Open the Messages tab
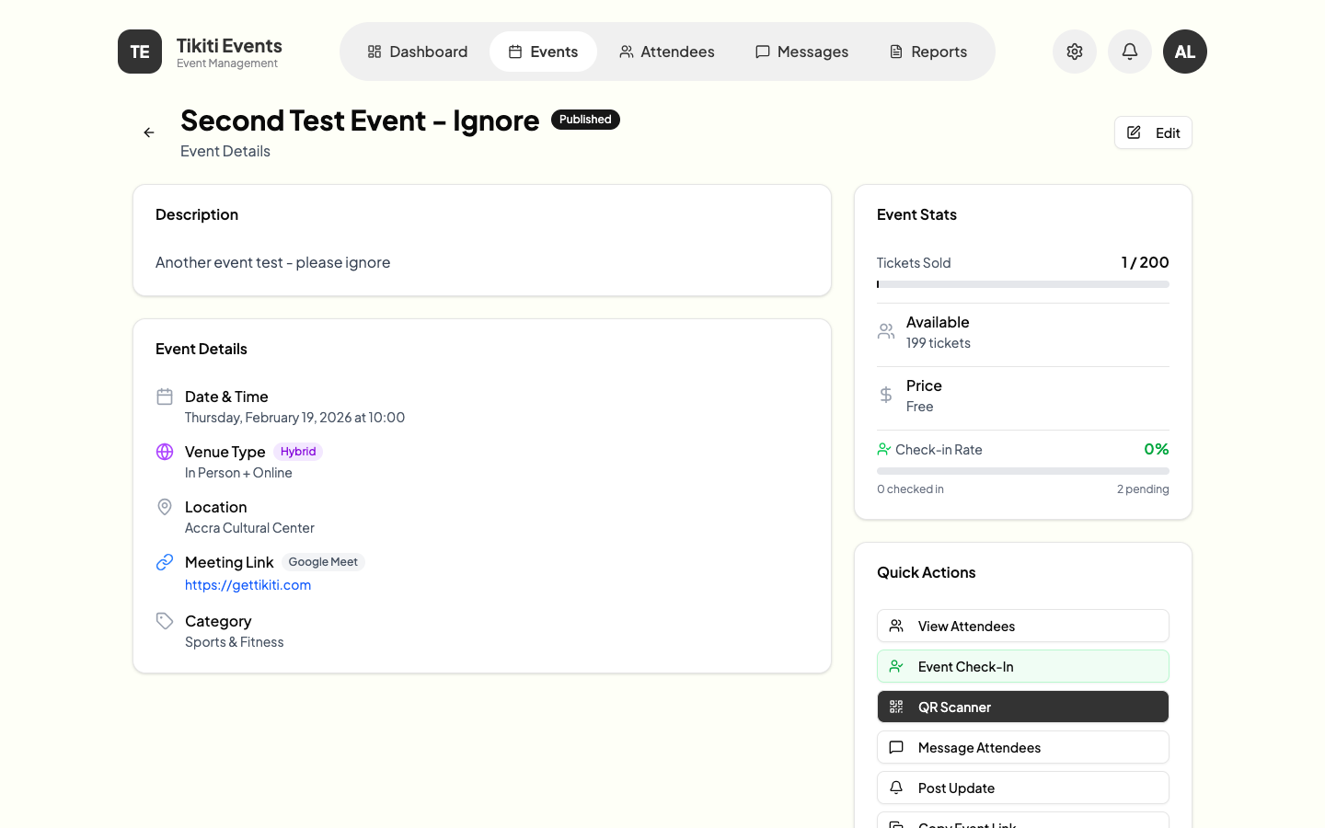The width and height of the screenshot is (1325, 828). [x=801, y=52]
